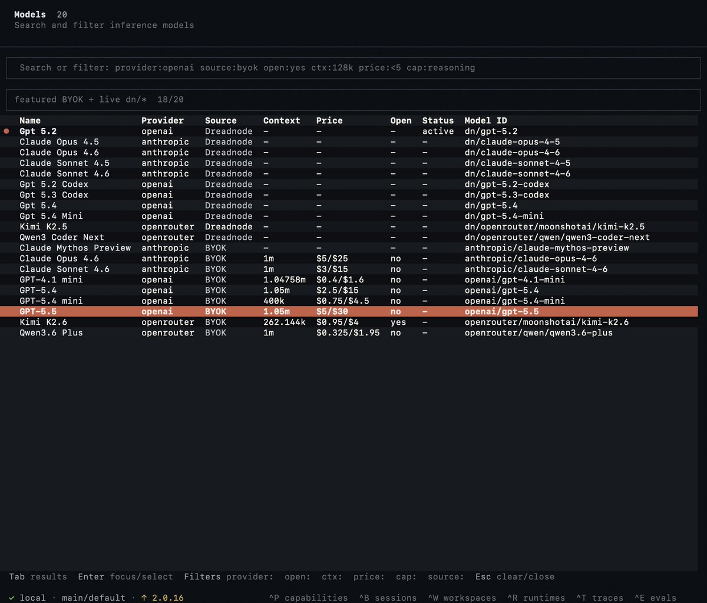Screen dimensions: 707x603
Task: Click the Name column header
Action: (x=30, y=121)
